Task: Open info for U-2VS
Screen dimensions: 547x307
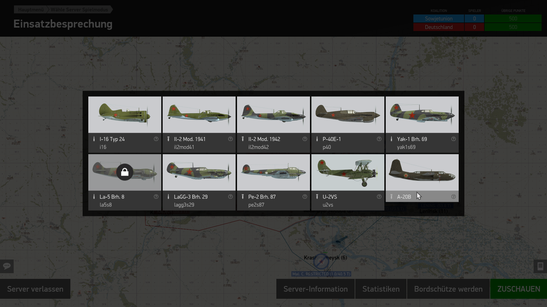Action: (x=379, y=197)
